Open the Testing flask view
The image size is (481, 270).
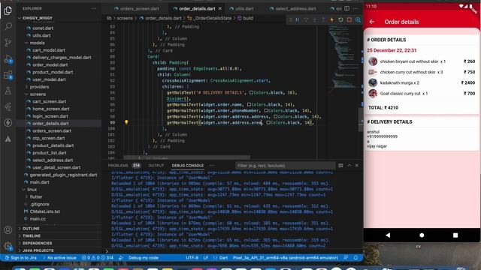coord(8,91)
